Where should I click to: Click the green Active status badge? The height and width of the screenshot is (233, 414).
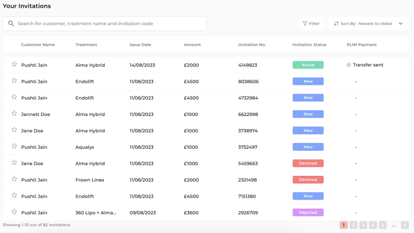coord(308,65)
